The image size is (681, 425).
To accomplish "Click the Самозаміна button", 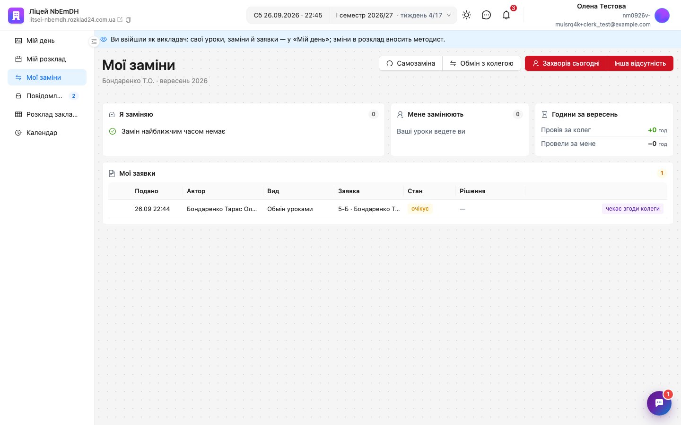I will click(x=410, y=63).
